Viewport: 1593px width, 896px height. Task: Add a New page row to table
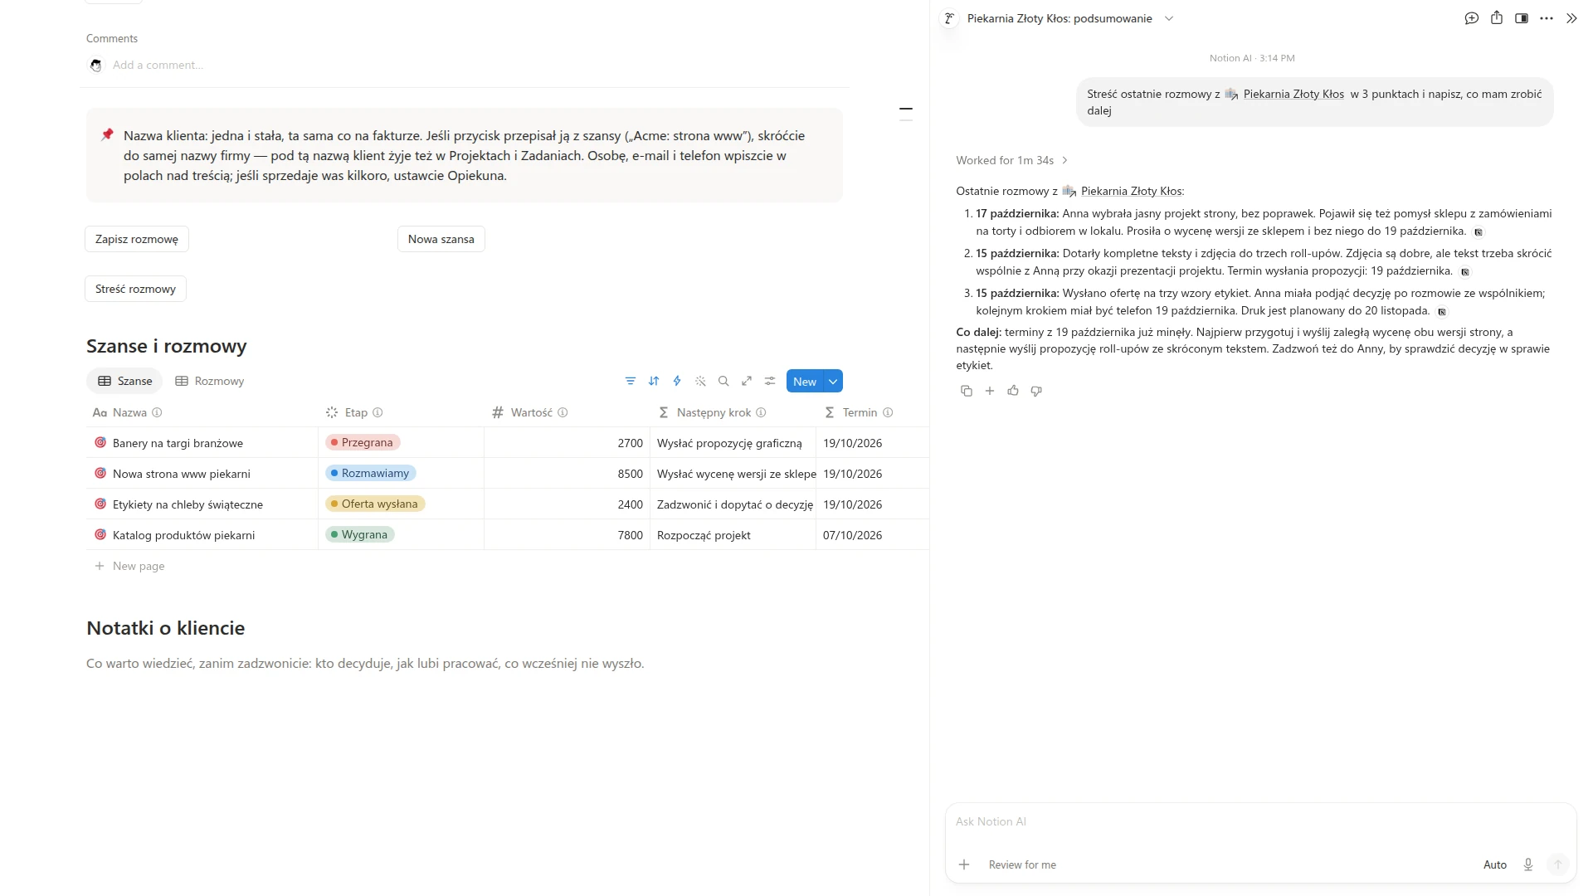pos(129,566)
